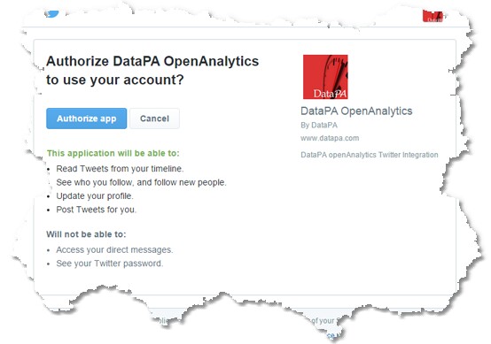
Task: Click 'See your Twitter password' item
Action: click(x=110, y=264)
